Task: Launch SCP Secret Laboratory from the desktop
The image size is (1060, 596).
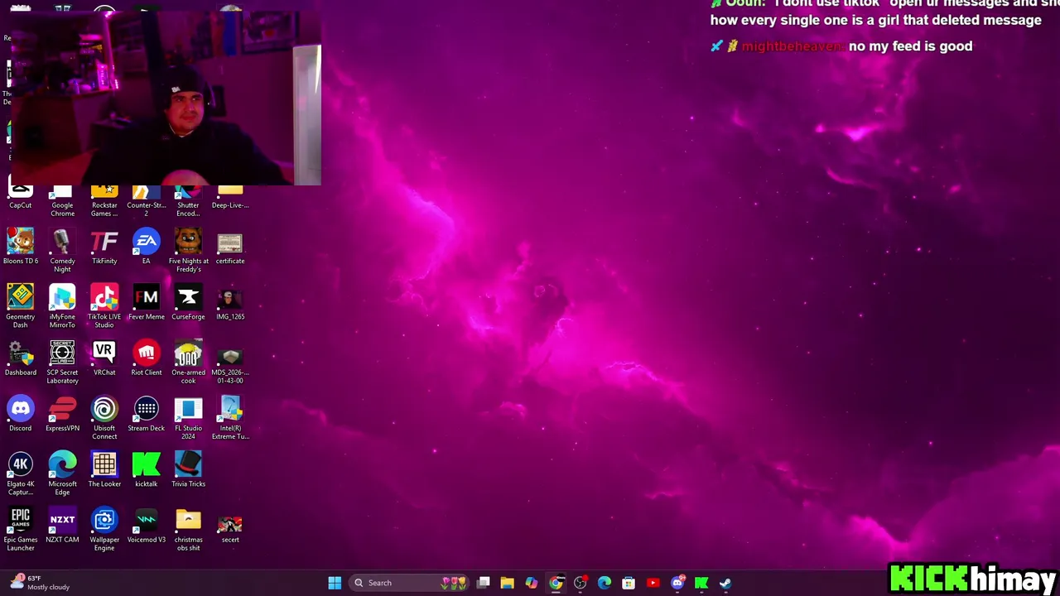Action: tap(62, 363)
